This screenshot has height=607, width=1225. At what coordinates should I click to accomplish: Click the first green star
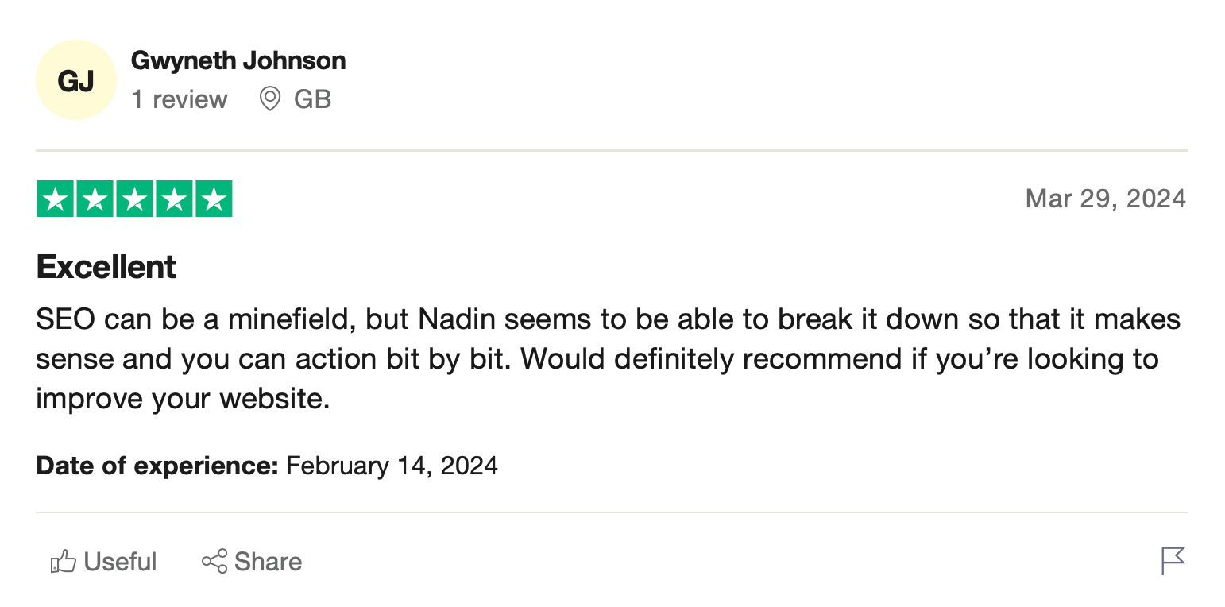(x=56, y=199)
